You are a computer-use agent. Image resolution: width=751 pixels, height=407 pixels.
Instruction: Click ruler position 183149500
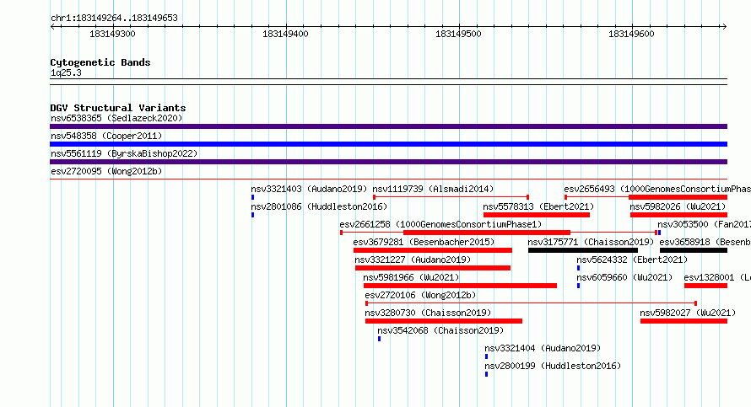coord(458,34)
